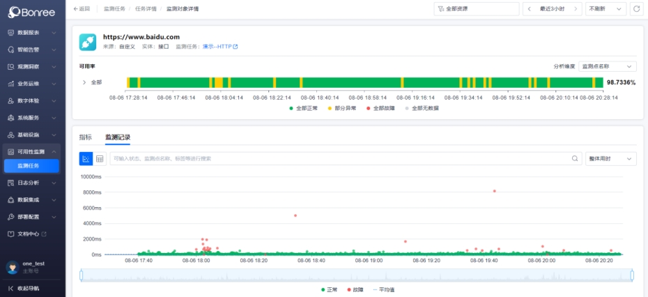Click 返回 to go back

(82, 8)
